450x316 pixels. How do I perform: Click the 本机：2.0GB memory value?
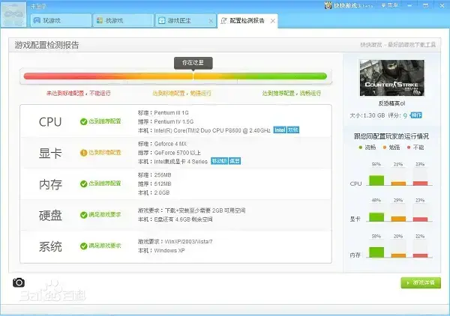click(154, 192)
